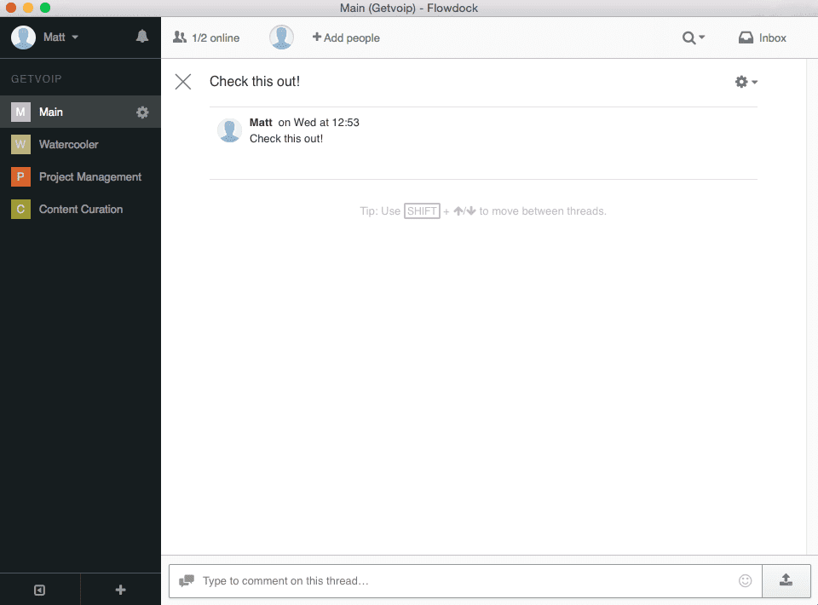View 1/2 online members list

pyautogui.click(x=206, y=37)
